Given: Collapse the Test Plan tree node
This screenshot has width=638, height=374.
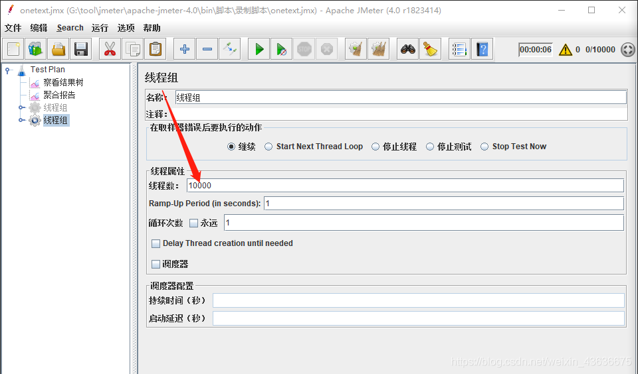Looking at the screenshot, I should 7,71.
